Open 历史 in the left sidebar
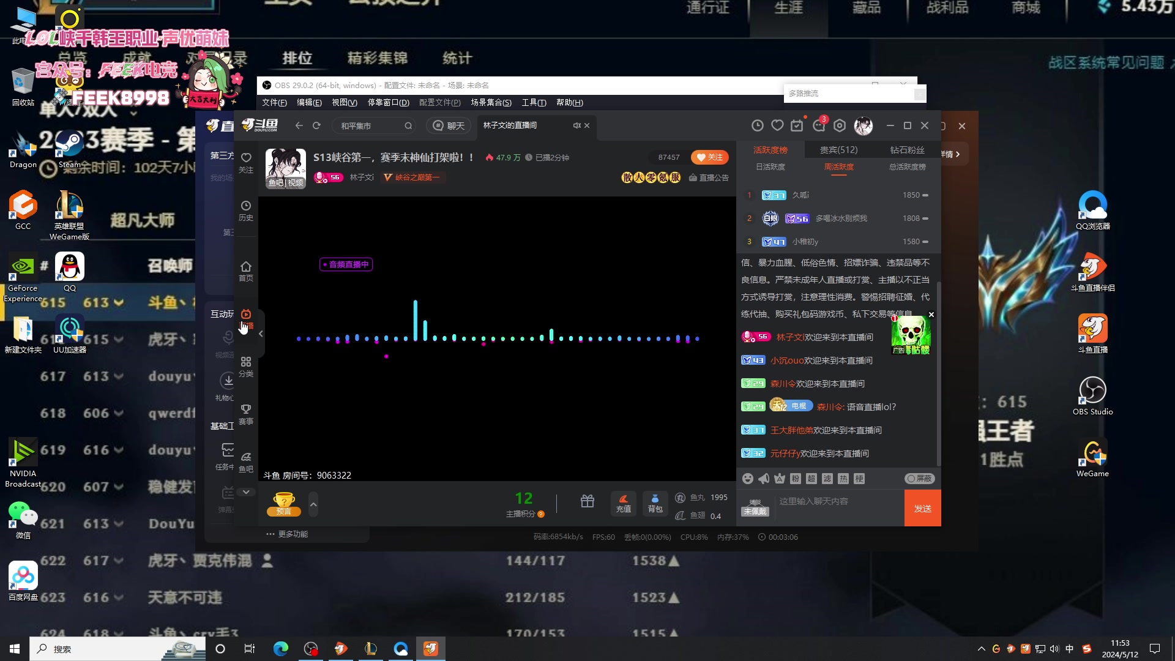This screenshot has width=1175, height=661. coord(246,211)
